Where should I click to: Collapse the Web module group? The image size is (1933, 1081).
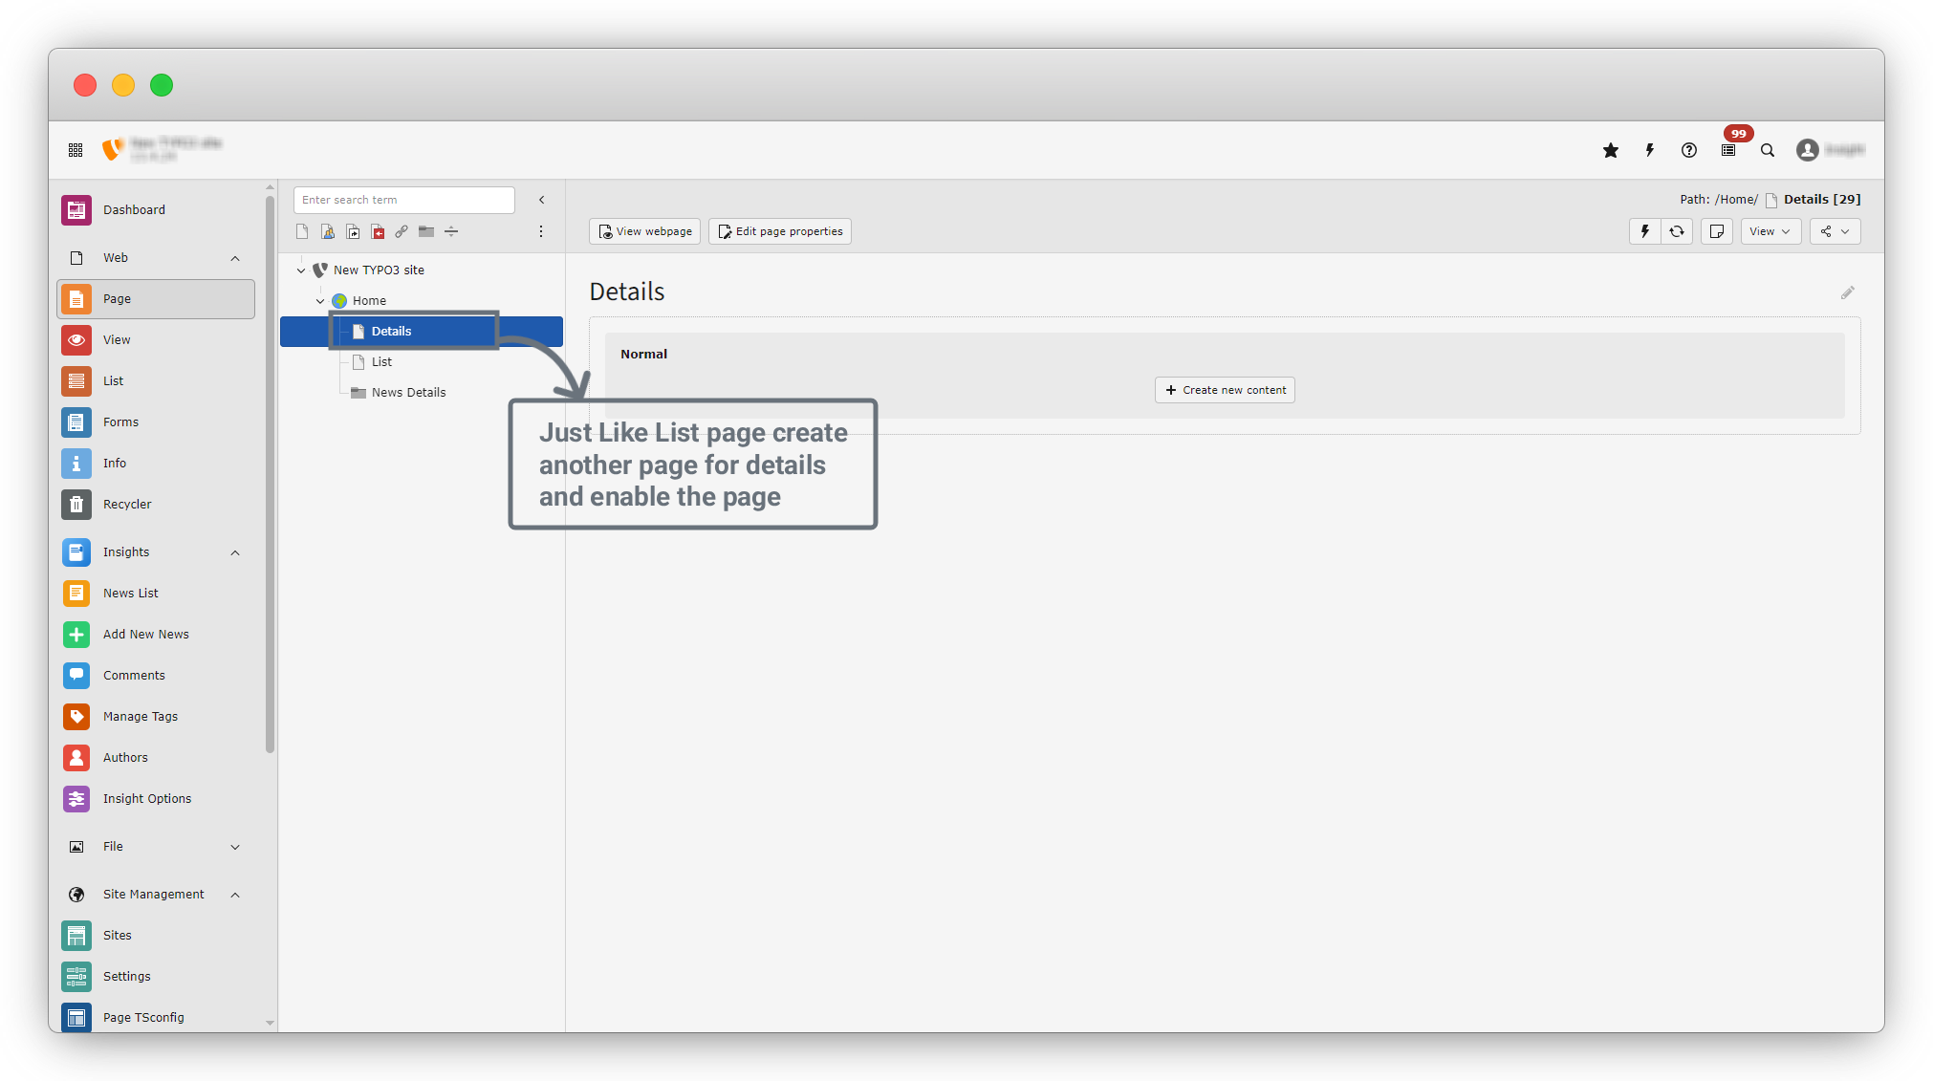(235, 258)
